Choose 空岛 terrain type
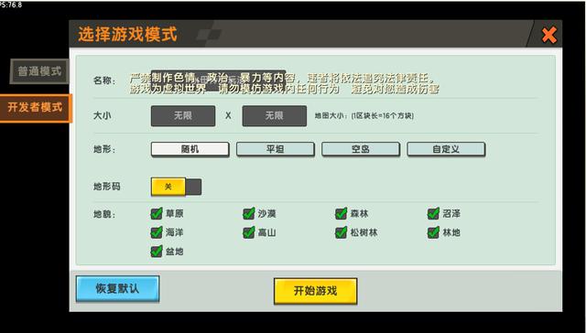Image resolution: width=586 pixels, height=333 pixels. point(361,149)
